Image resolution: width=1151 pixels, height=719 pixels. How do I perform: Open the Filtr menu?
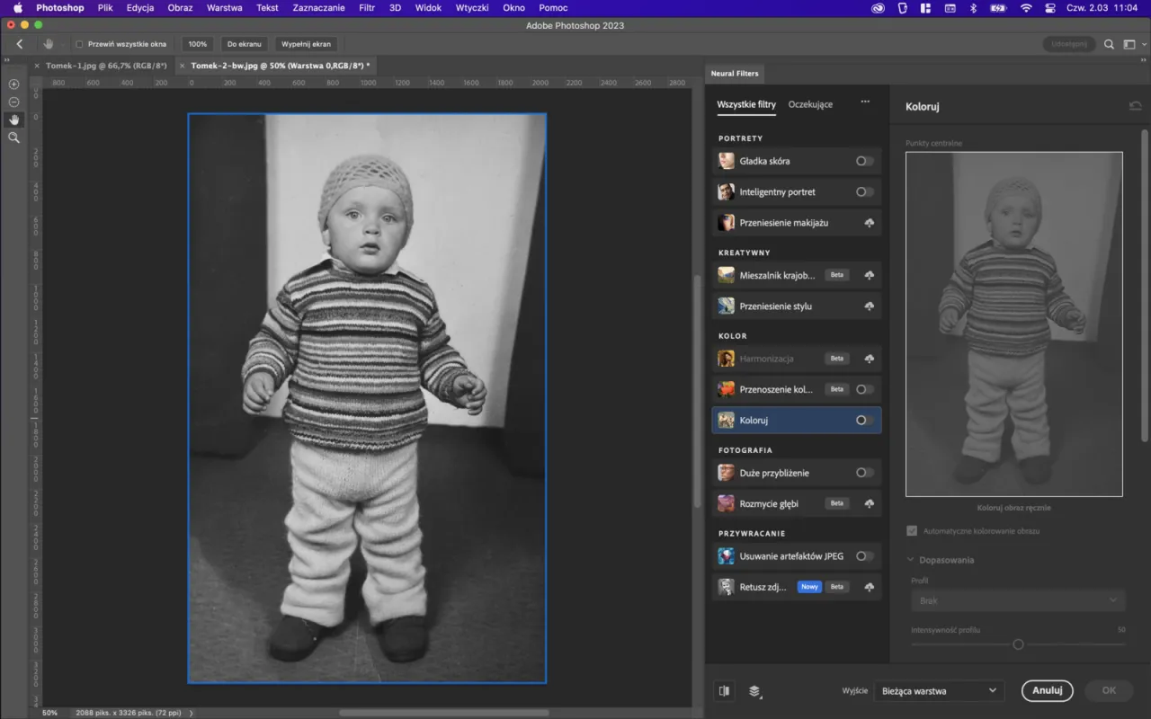coord(366,7)
